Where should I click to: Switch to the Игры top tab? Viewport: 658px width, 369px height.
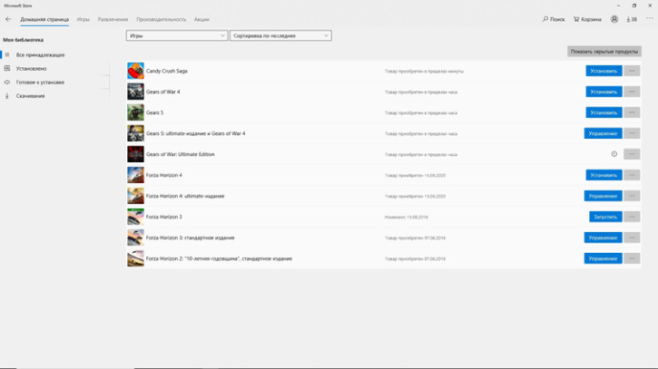(x=83, y=19)
